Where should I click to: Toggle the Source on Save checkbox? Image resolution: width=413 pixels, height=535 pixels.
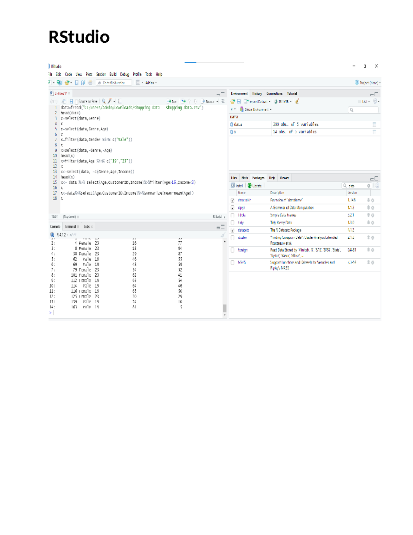point(76,101)
